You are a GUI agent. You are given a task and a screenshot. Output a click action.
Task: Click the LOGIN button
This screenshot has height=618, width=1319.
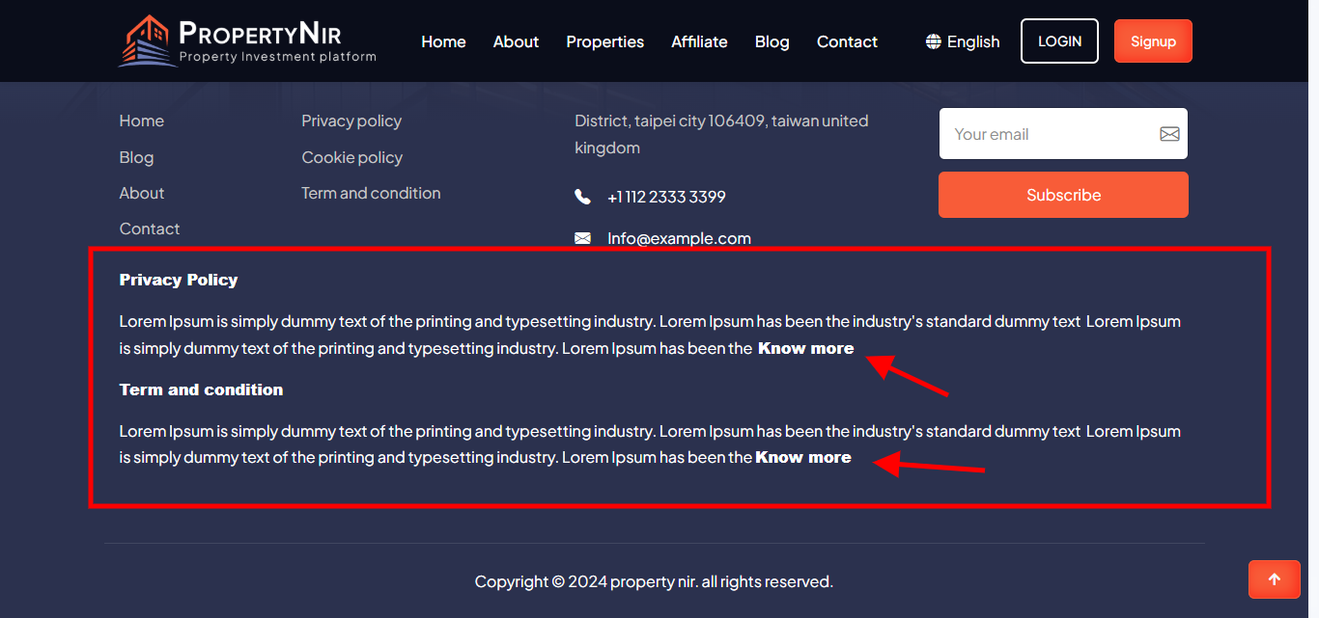(x=1059, y=41)
